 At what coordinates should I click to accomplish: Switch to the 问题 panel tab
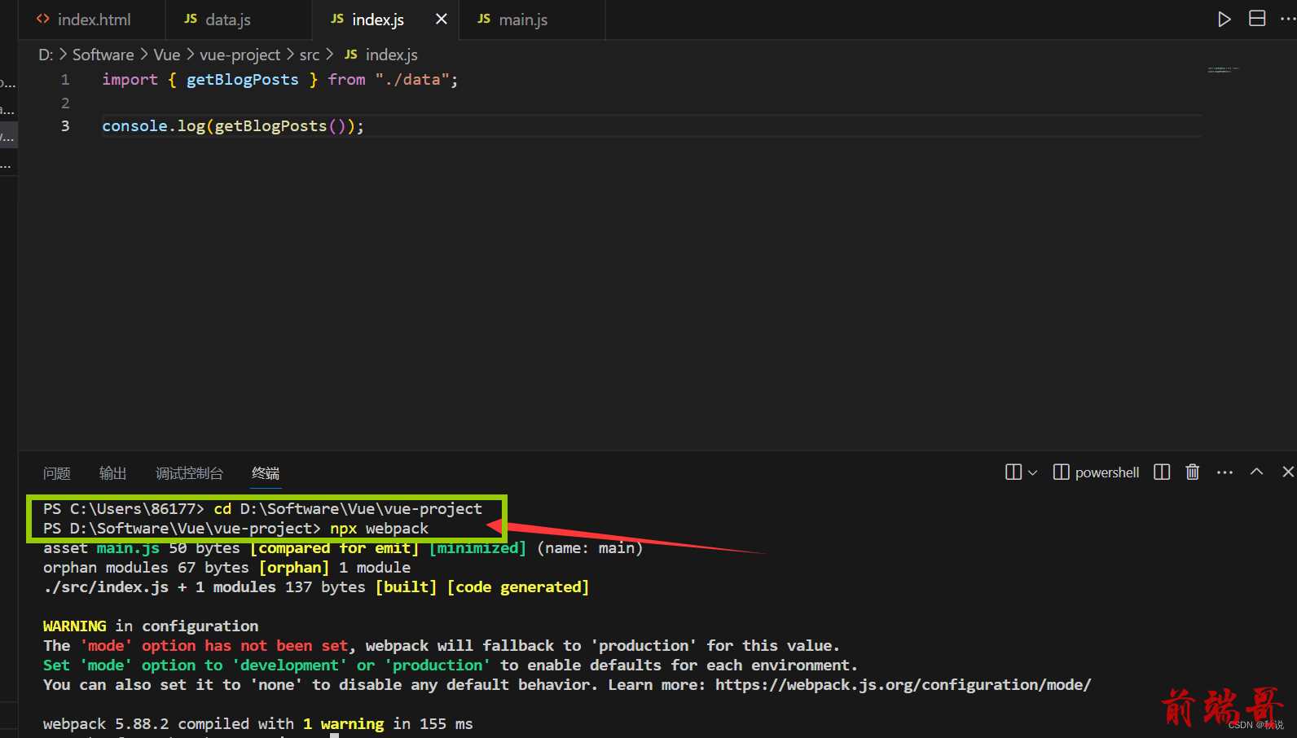tap(57, 473)
